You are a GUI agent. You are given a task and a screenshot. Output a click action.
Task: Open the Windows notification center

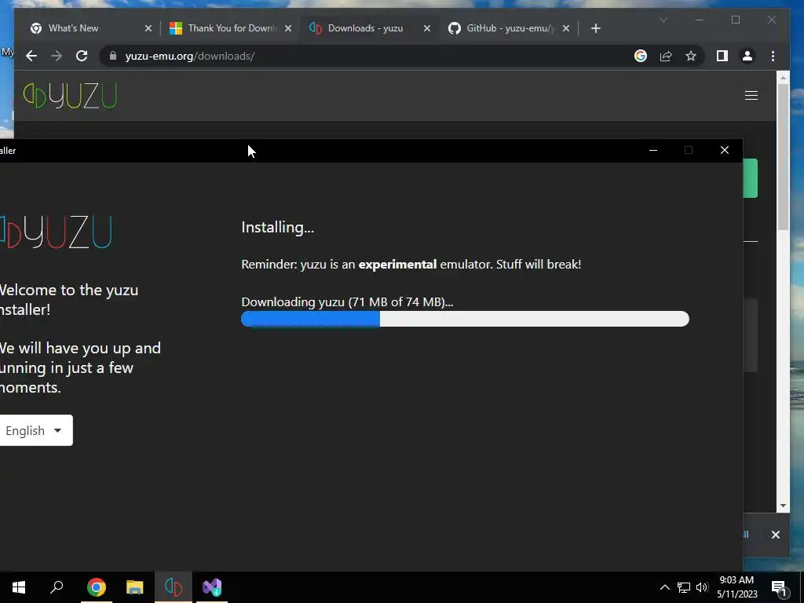tap(780, 587)
